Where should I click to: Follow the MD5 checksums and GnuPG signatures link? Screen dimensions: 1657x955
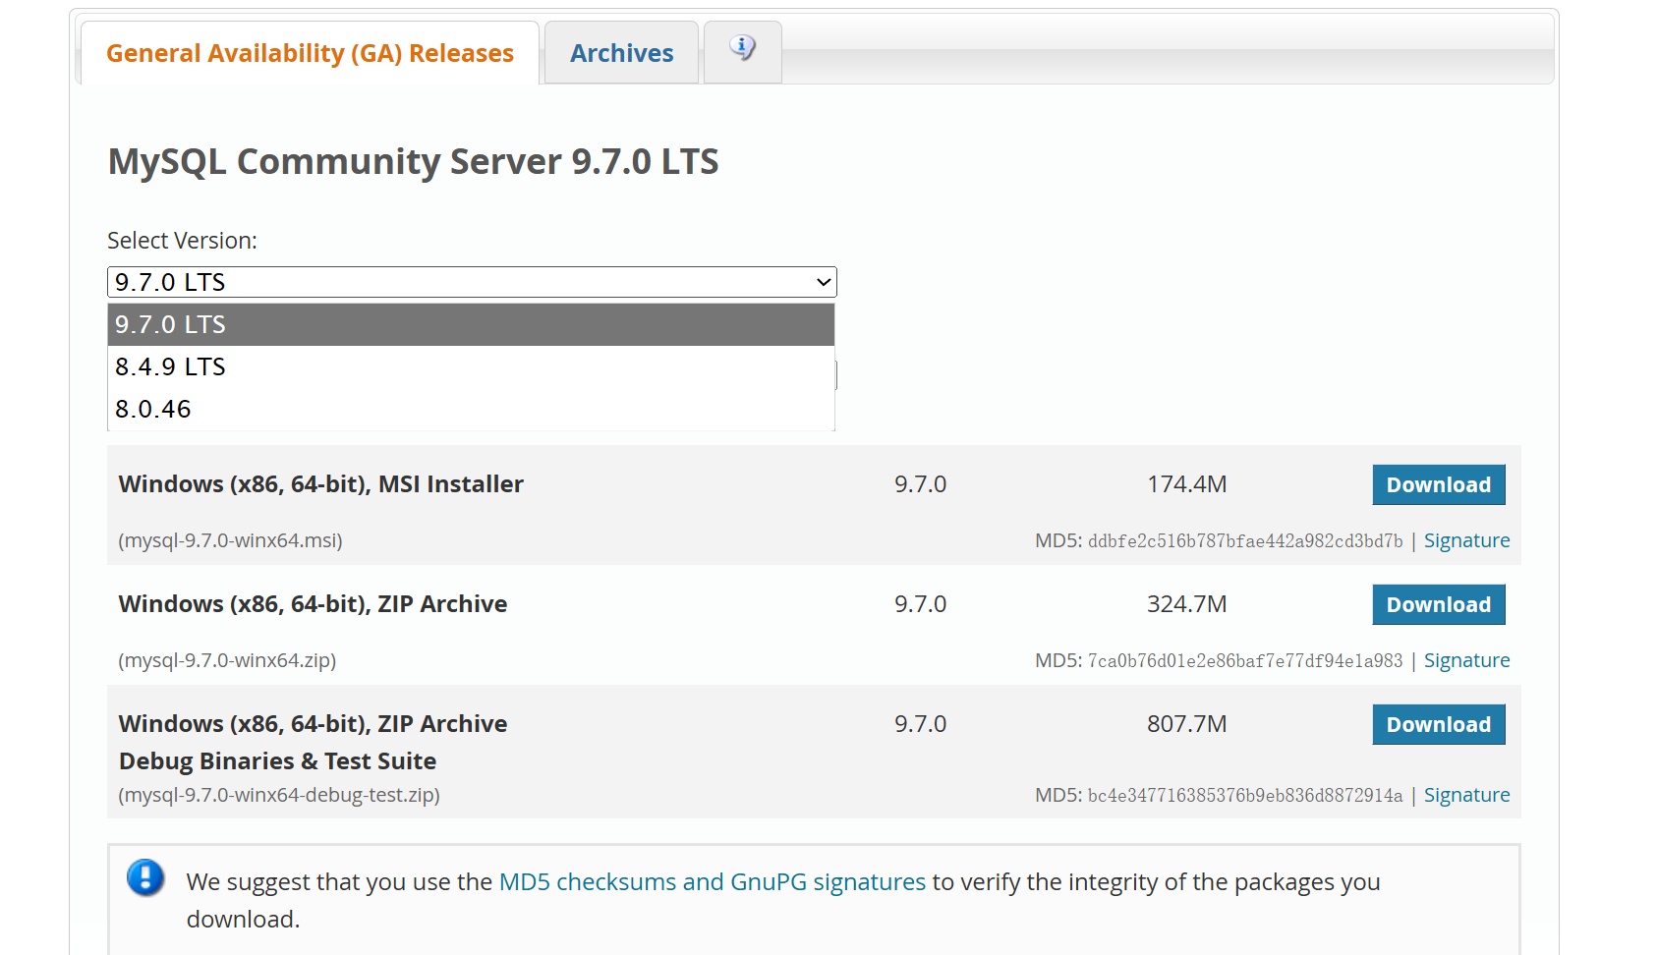click(x=713, y=882)
